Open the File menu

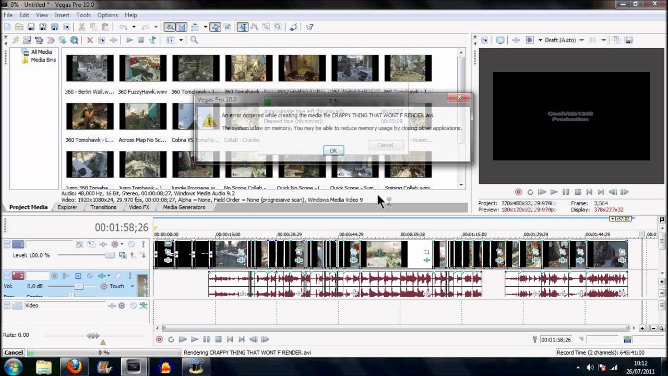(8, 15)
